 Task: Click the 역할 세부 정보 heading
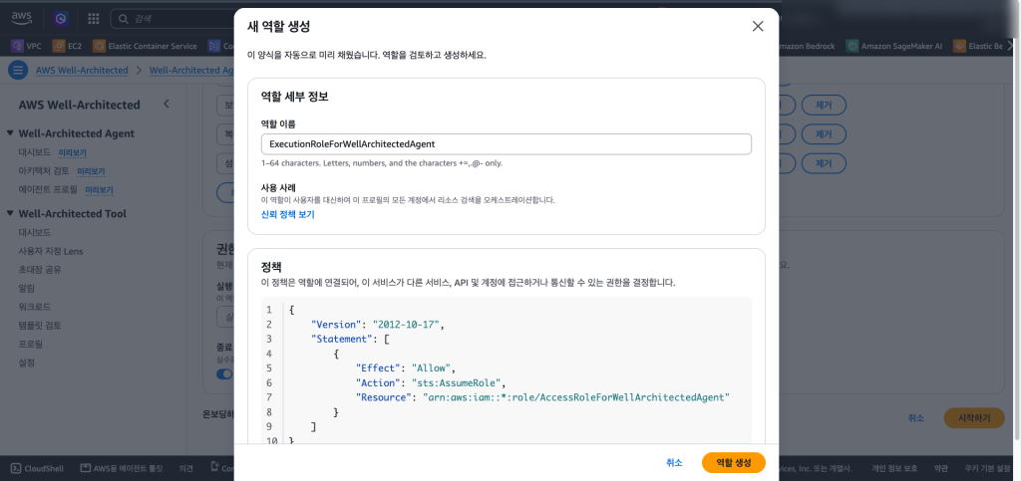295,98
